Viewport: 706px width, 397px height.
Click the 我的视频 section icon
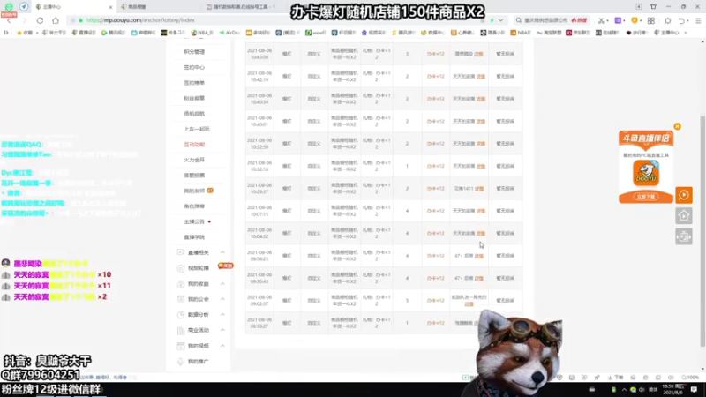181,346
